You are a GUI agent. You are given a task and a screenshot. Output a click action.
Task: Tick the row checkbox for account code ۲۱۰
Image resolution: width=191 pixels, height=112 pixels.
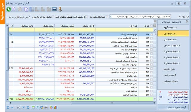pos(151,57)
